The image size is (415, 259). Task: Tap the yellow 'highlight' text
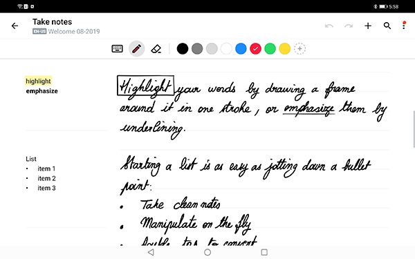pyautogui.click(x=38, y=81)
